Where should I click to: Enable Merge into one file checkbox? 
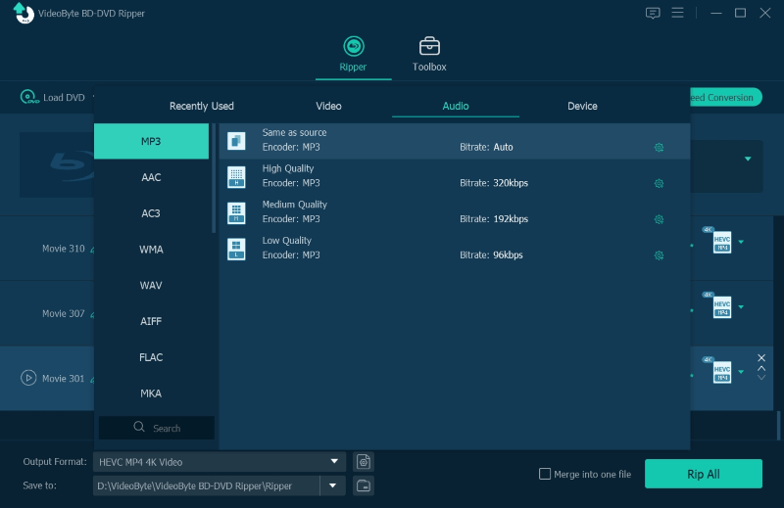pyautogui.click(x=545, y=474)
